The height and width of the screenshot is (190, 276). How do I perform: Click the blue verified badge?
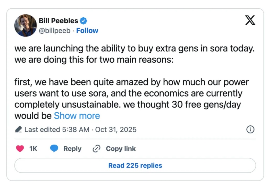click(84, 20)
